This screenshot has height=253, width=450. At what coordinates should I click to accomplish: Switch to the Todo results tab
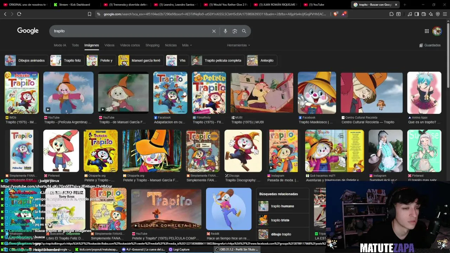coord(75,45)
